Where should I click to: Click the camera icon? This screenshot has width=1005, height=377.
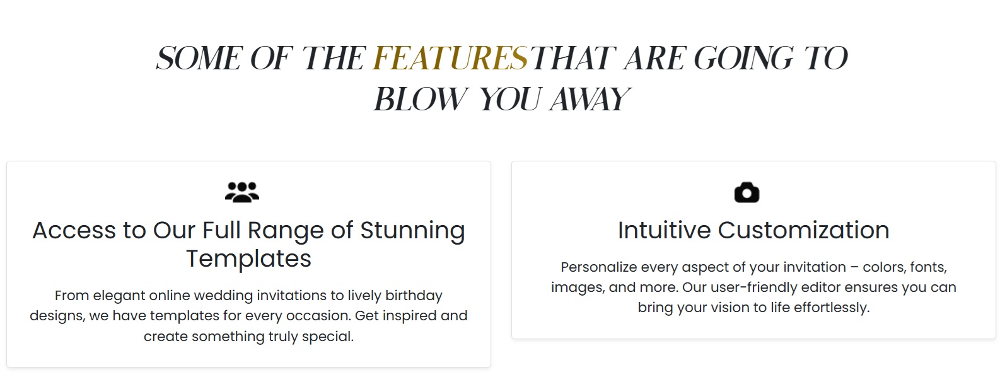746,192
